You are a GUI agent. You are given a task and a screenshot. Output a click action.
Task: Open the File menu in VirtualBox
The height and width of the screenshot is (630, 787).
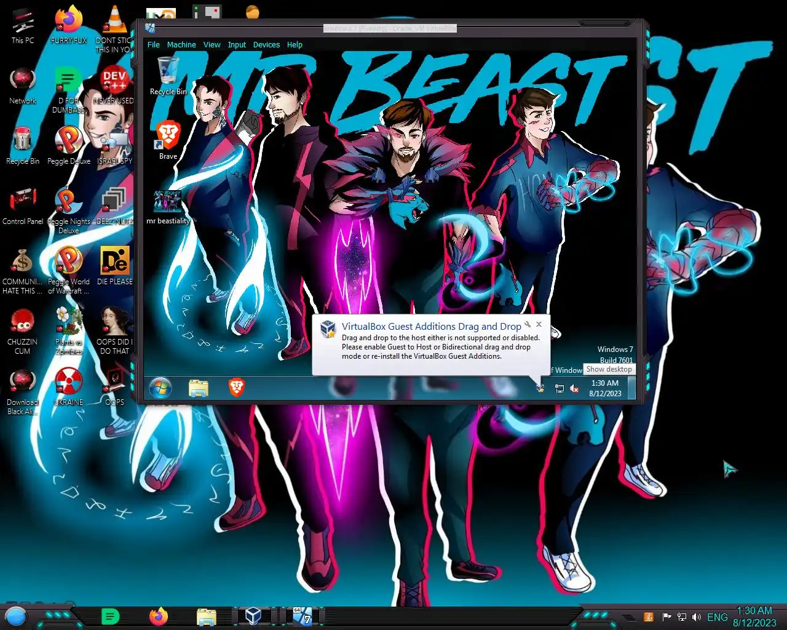pyautogui.click(x=153, y=45)
